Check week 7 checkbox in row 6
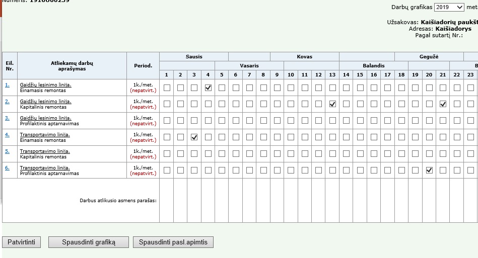 coord(249,170)
